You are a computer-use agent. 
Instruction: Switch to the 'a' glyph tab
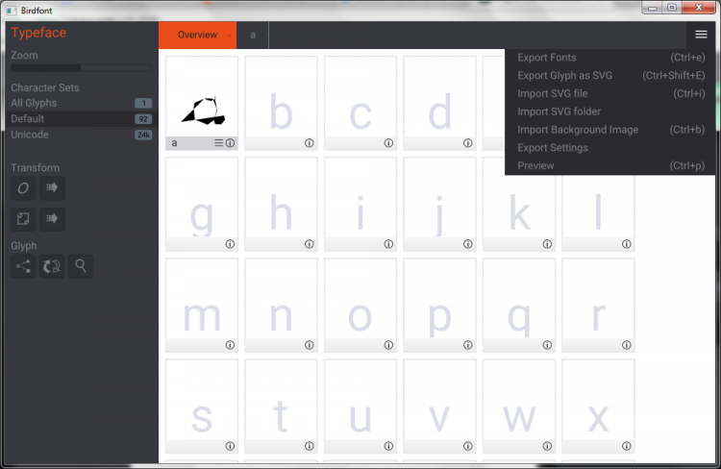point(253,35)
